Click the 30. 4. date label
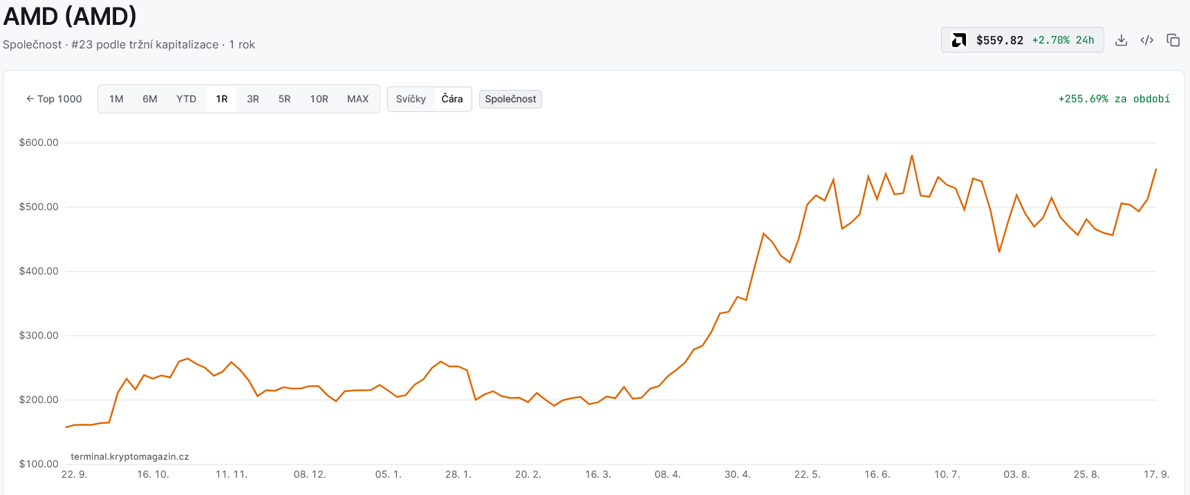 click(738, 474)
